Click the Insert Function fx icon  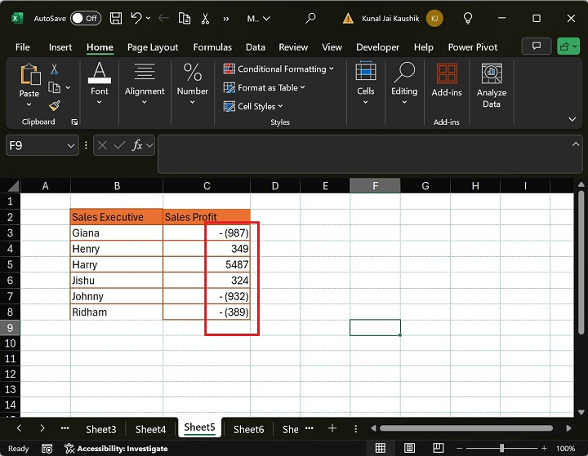138,145
